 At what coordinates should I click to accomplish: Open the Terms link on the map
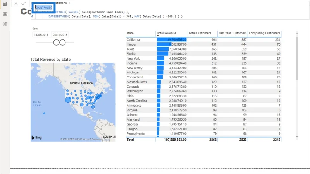coord(107,139)
